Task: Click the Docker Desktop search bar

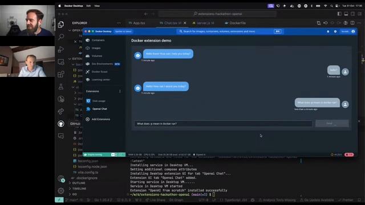Action: [x=230, y=31]
